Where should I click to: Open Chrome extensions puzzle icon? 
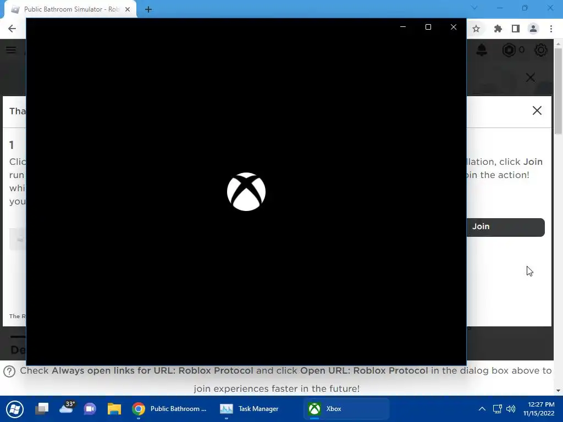coord(498,29)
